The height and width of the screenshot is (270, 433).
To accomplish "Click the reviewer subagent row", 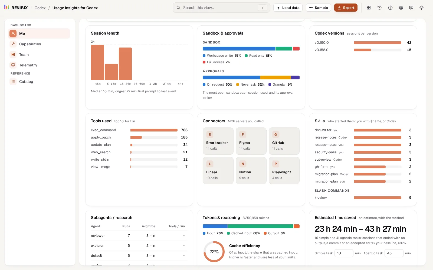I will pyautogui.click(x=139, y=236).
